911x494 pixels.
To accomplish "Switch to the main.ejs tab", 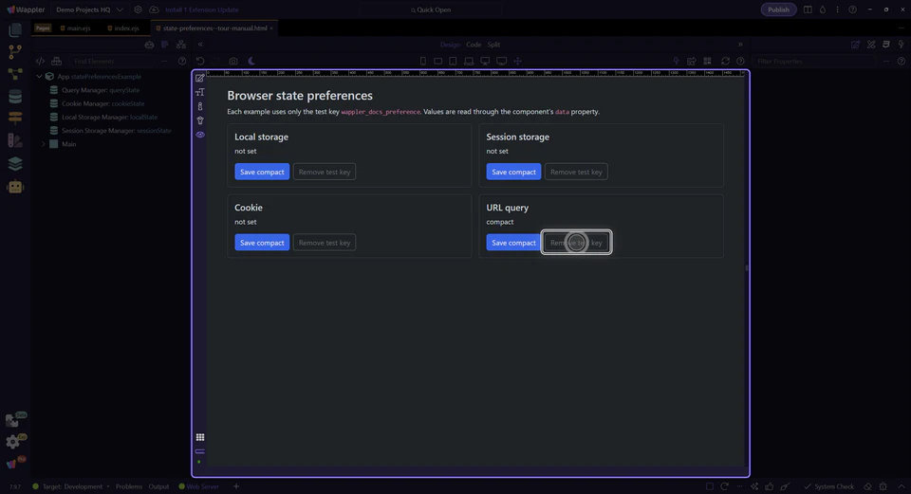I will 77,27.
